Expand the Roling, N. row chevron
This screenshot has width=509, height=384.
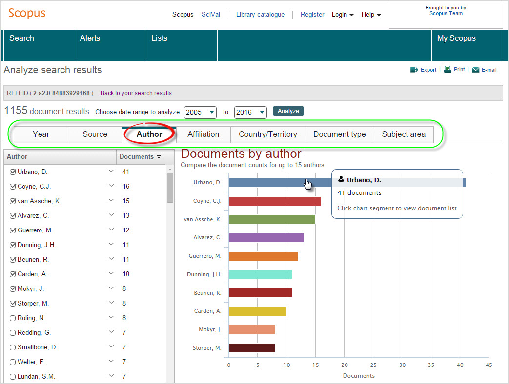pos(111,317)
